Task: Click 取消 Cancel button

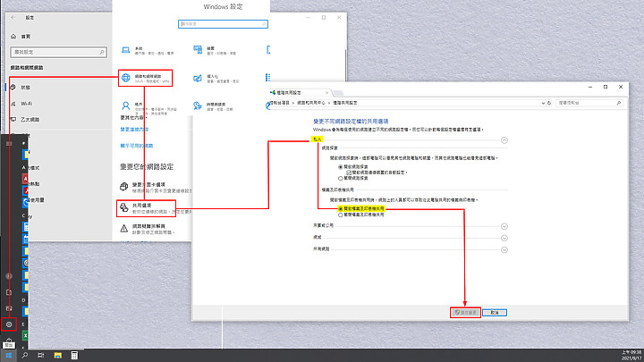Action: click(x=495, y=313)
